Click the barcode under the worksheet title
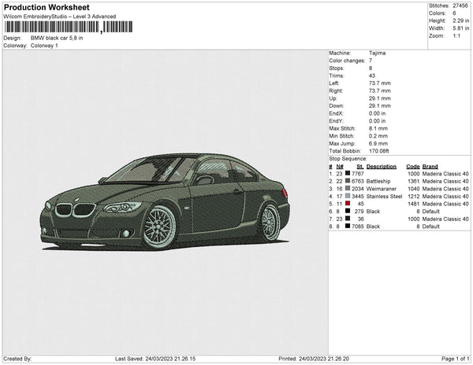The image size is (473, 365). [68, 27]
